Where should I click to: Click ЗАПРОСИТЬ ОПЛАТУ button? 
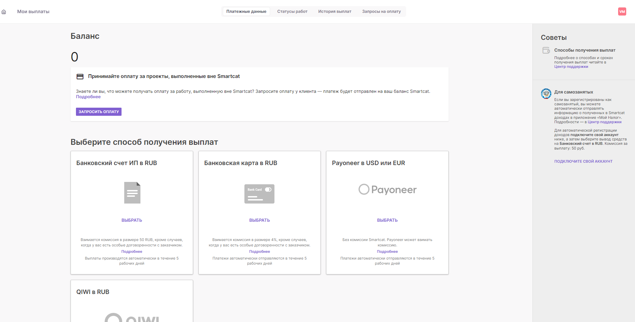click(99, 112)
